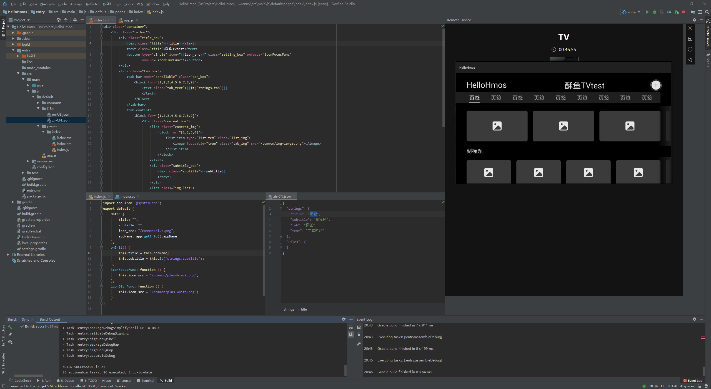Open Remote Device panel settings gear
Viewport: 711px width, 389px height.
click(x=694, y=20)
